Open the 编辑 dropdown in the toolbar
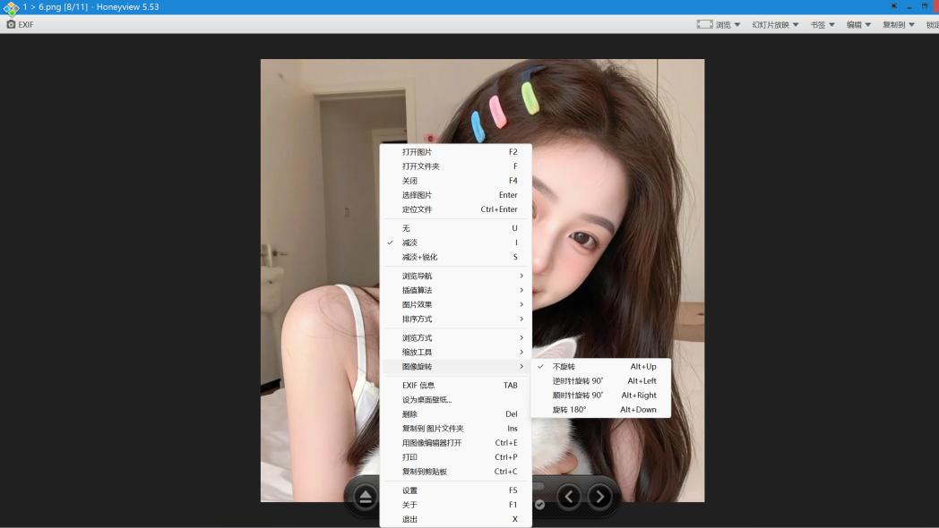This screenshot has height=528, width=939. click(x=854, y=24)
